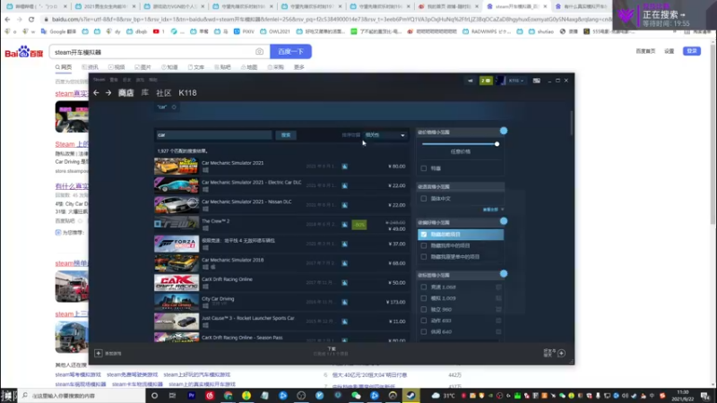The height and width of the screenshot is (403, 717).
Task: Check the hide items in my library box
Action: coord(423,245)
